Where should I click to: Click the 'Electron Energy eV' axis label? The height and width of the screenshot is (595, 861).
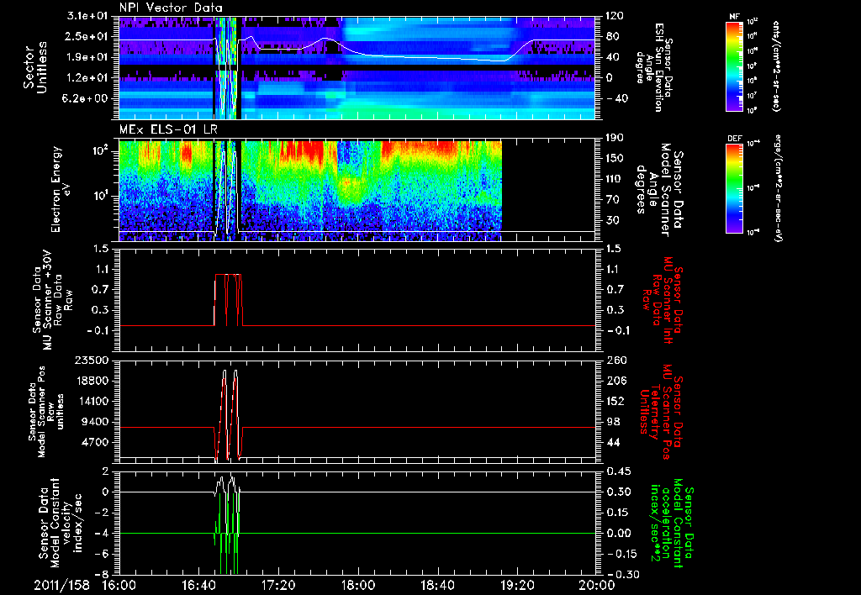62,190
